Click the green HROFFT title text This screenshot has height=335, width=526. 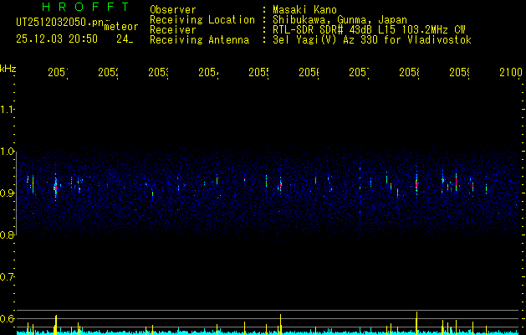coord(85,7)
